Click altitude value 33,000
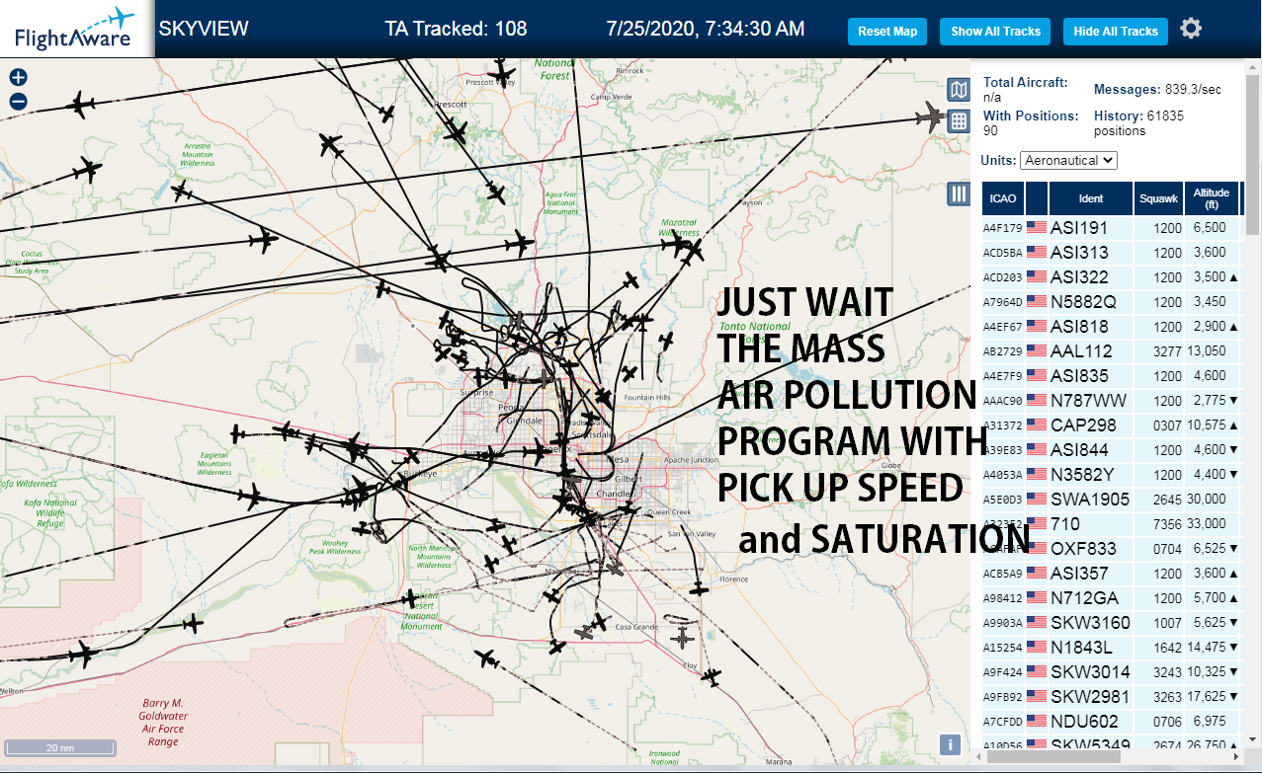1262x773 pixels. [x=1209, y=524]
